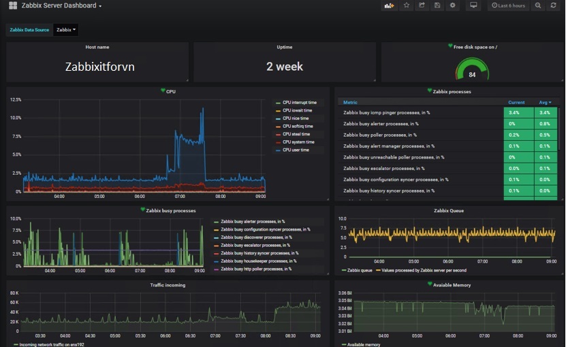Click the CPU system time color swatch
This screenshot has height=347, width=566.
pos(278,142)
